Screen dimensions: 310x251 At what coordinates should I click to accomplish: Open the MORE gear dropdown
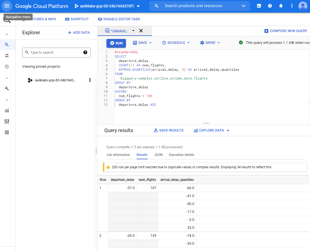pyautogui.click(x=210, y=43)
